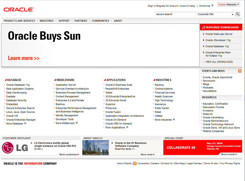Screen dimensions: 245x181
Task: Click Sign In/Register for Account
Action: (163, 6)
